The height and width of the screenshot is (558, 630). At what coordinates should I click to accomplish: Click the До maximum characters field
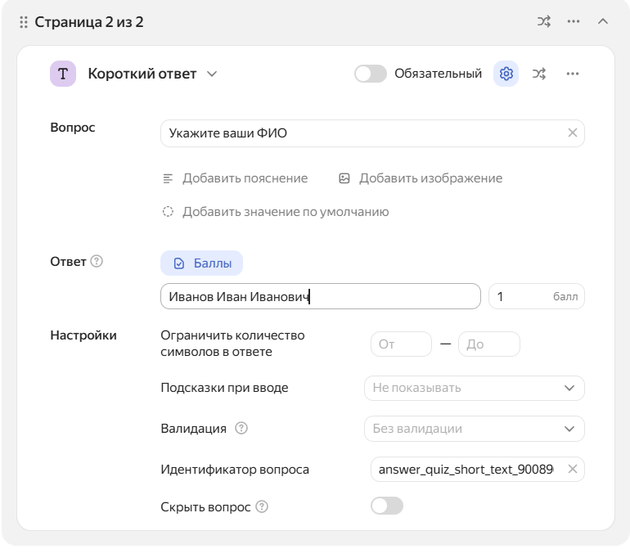point(489,344)
